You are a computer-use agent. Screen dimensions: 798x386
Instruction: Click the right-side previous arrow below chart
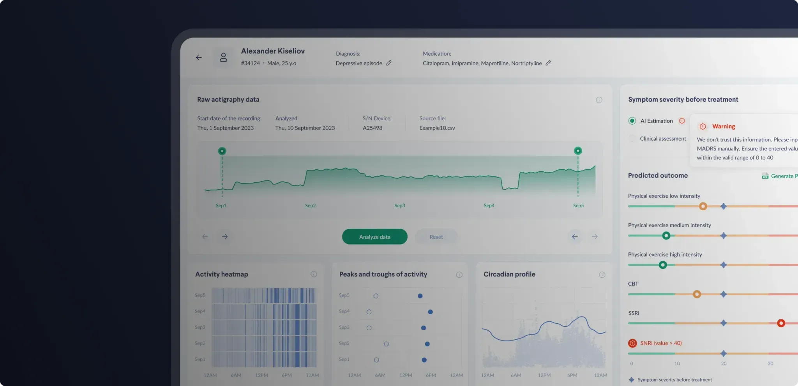tap(575, 236)
